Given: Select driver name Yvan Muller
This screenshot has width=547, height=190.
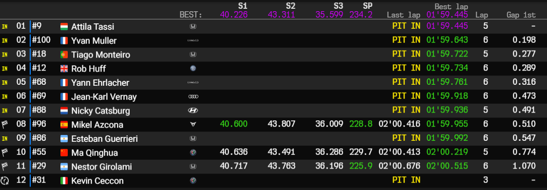Looking at the screenshot, I should click(94, 41).
